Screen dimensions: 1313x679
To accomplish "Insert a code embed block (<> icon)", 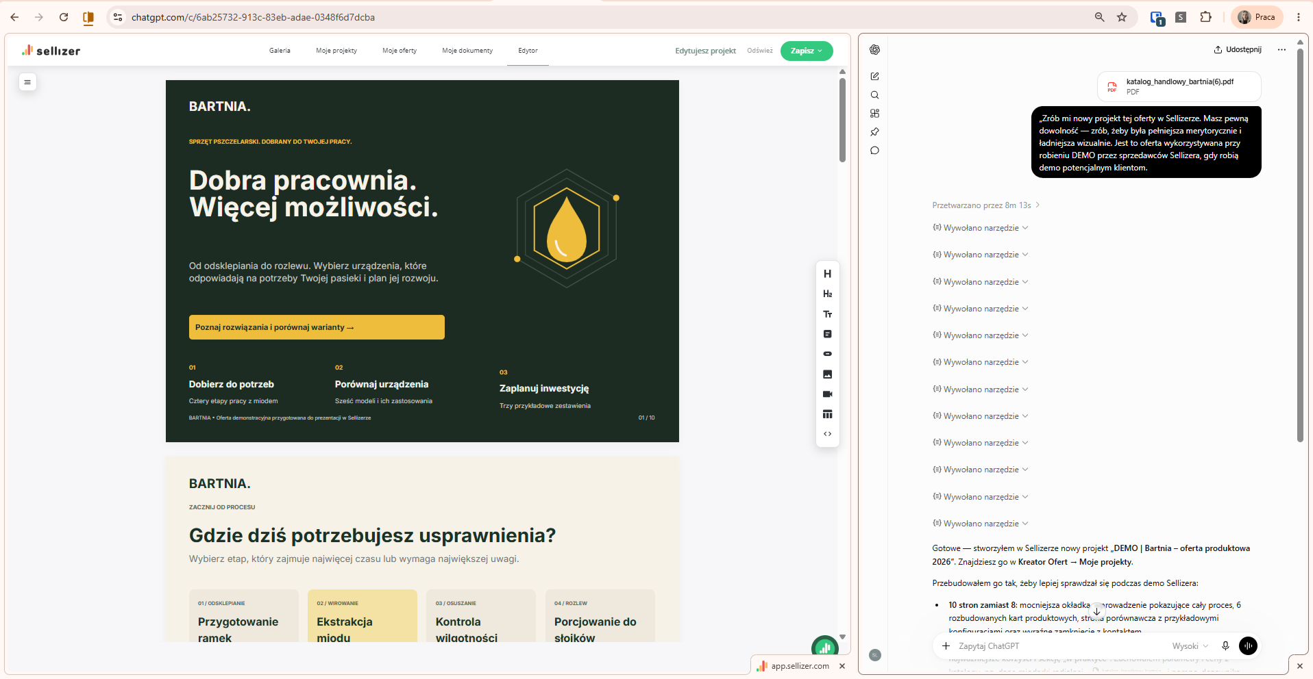I will click(x=827, y=434).
